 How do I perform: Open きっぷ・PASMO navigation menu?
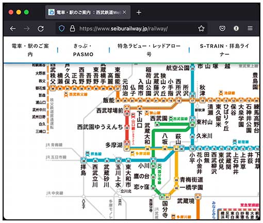(x=83, y=50)
